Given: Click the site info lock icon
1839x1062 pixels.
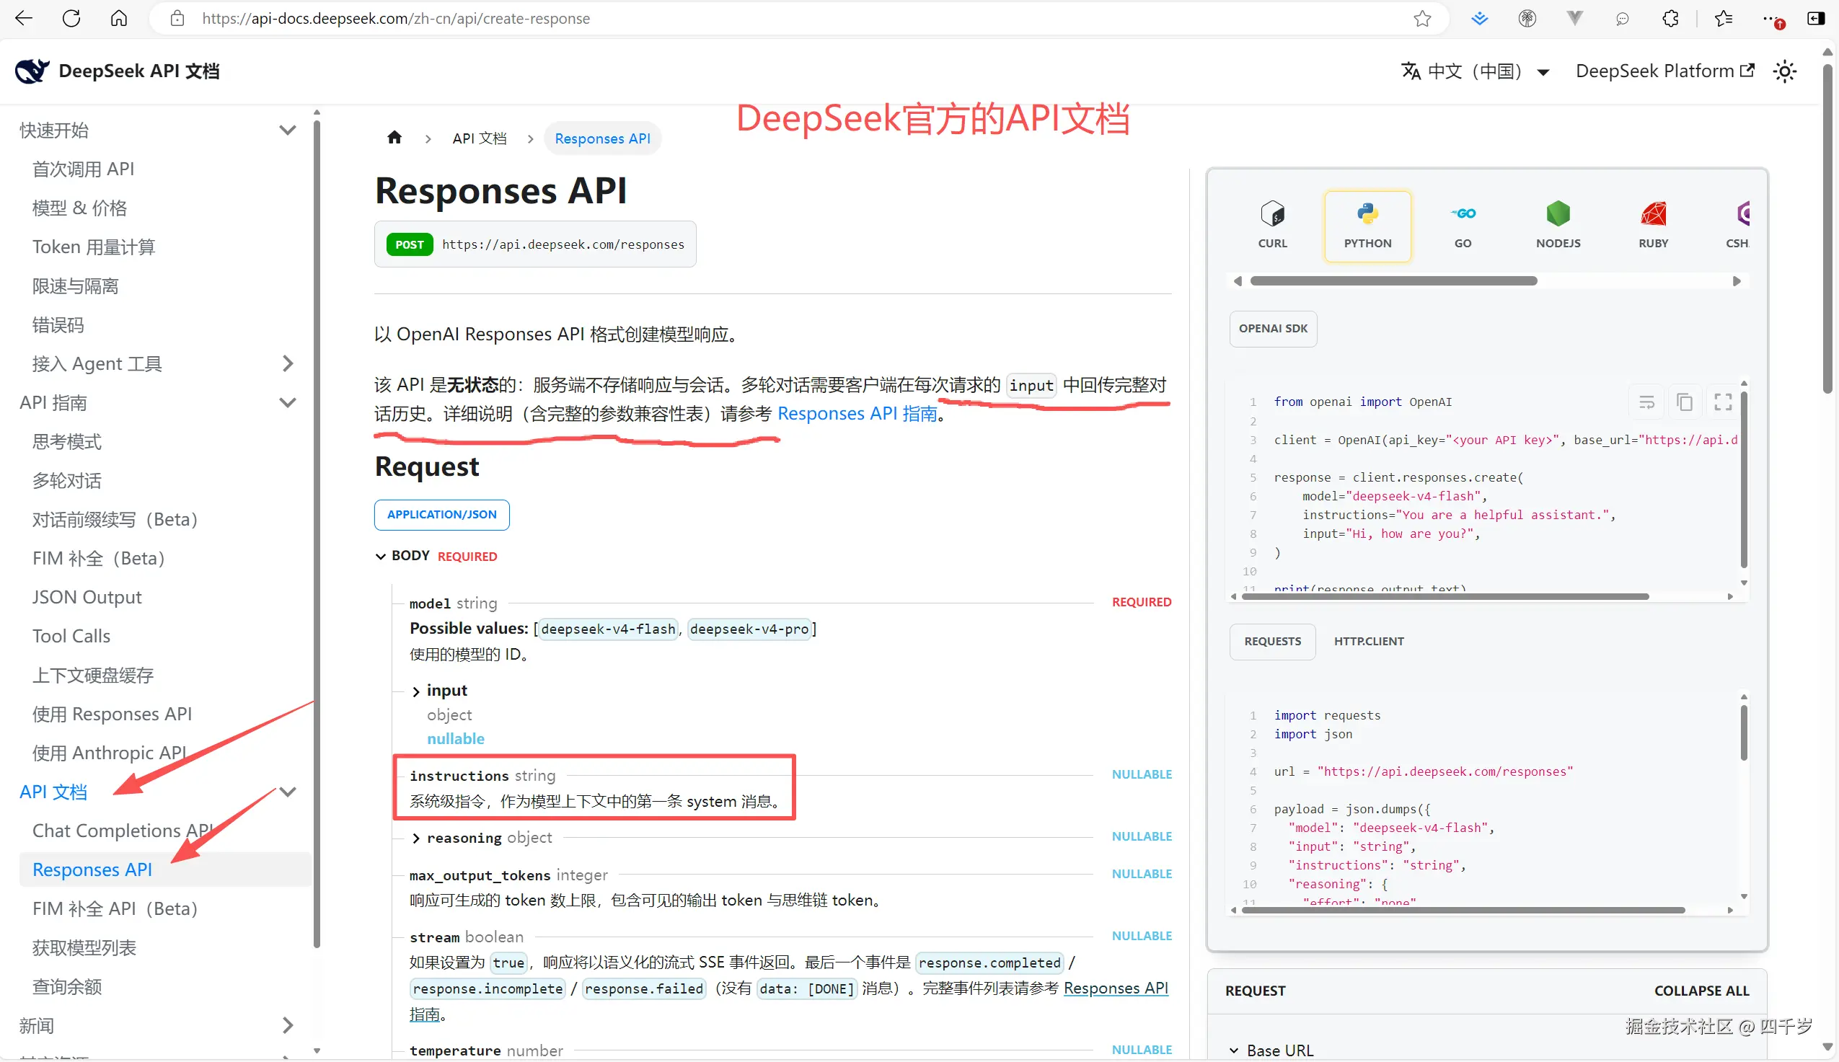Looking at the screenshot, I should tap(177, 18).
